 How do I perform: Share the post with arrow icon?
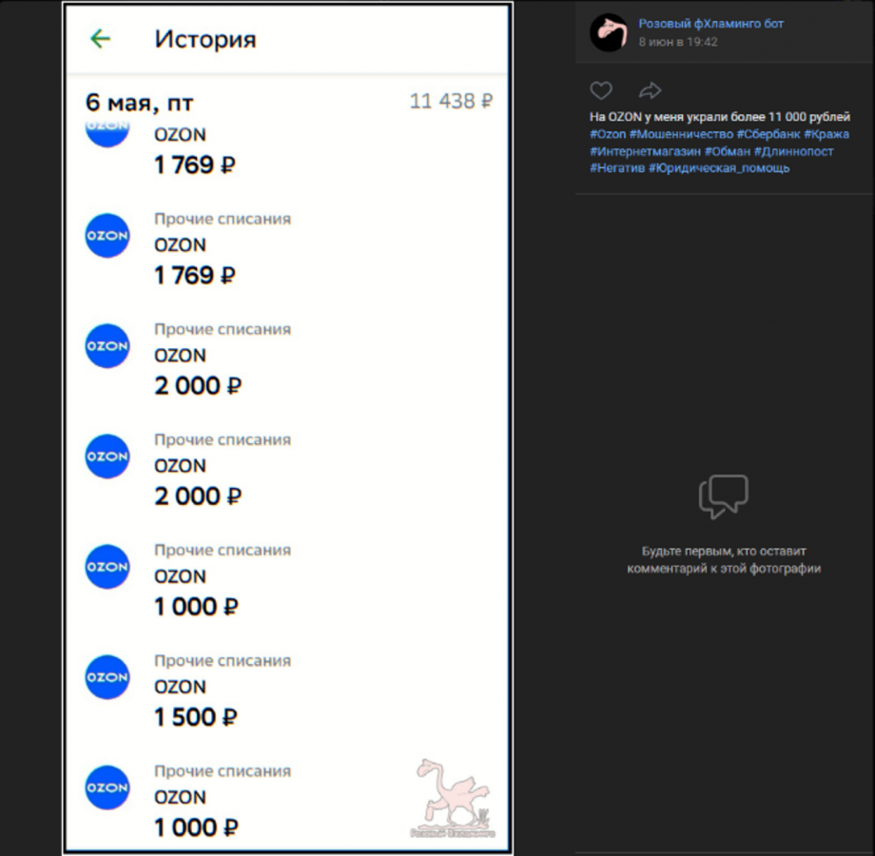tap(650, 90)
